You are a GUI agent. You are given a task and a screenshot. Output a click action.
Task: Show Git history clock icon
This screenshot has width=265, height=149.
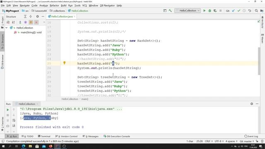point(244,11)
